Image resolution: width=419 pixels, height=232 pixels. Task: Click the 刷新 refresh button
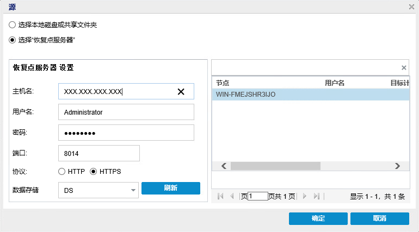[170, 189]
